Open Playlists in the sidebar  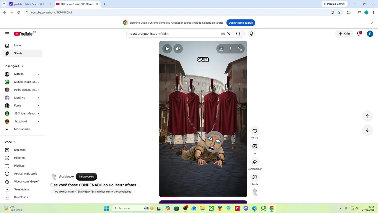[22, 166]
